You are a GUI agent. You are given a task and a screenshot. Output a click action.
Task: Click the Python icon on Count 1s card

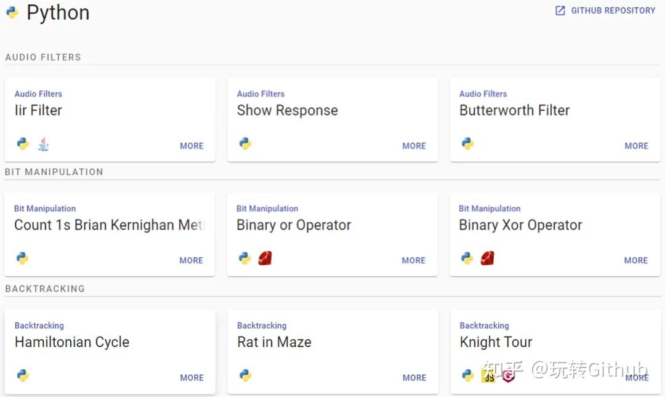tap(23, 259)
